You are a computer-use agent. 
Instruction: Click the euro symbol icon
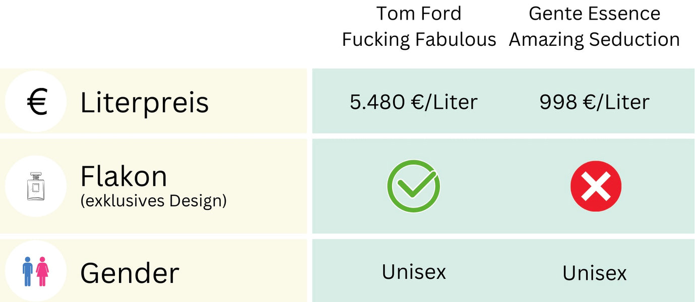click(x=37, y=102)
